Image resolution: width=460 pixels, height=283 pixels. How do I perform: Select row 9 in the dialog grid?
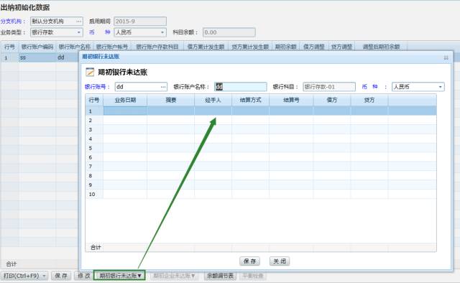pos(261,185)
